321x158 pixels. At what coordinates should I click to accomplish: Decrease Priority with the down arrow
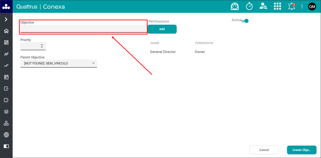42,47
